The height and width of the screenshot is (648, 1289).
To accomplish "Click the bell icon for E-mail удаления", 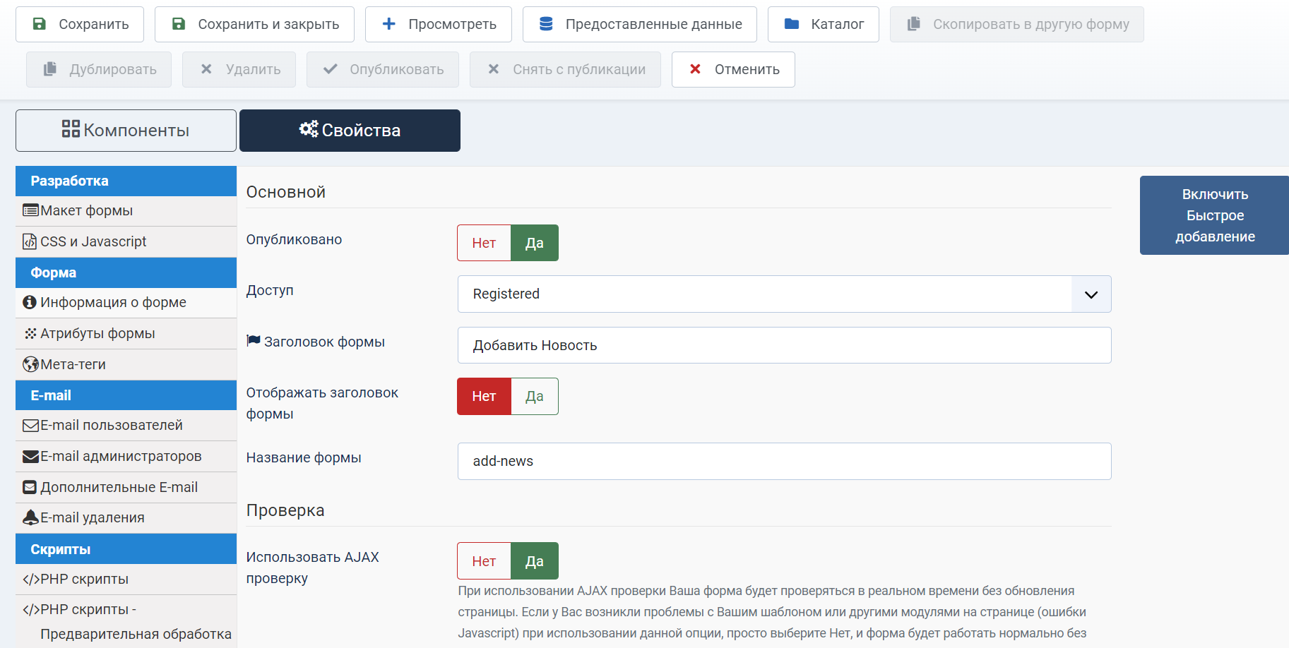I will click(x=30, y=517).
